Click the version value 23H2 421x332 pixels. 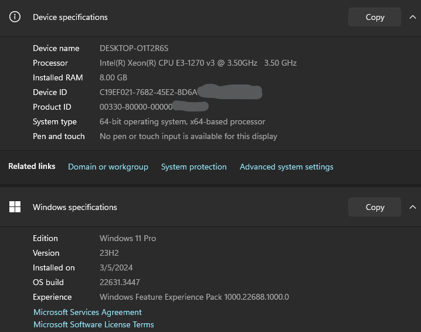click(x=110, y=253)
